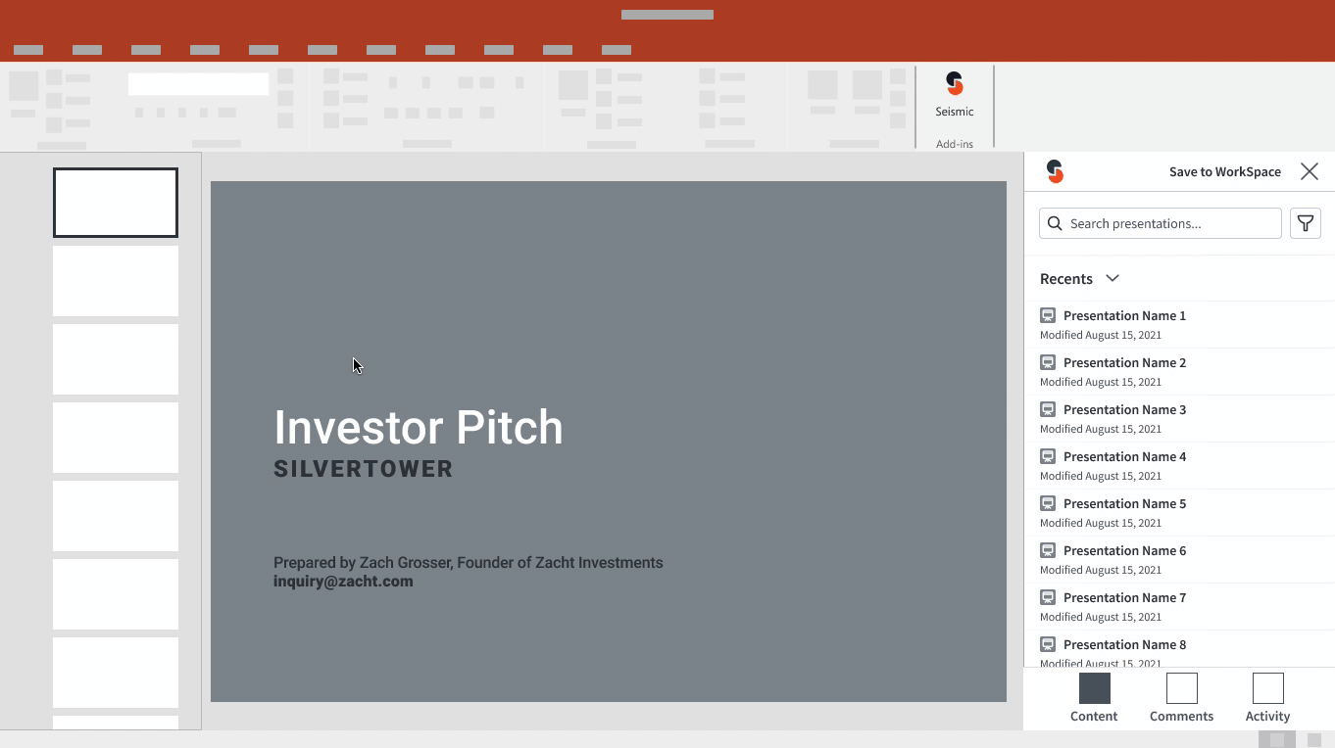Click the Seismic logo in the panel header

point(1055,171)
